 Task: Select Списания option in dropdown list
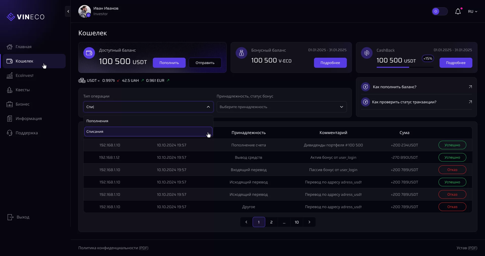(148, 132)
